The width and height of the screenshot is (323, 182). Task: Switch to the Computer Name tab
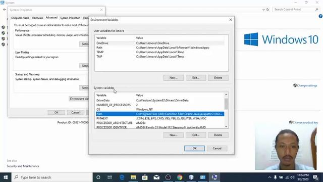coord(20,18)
